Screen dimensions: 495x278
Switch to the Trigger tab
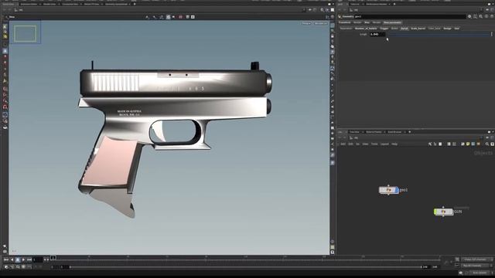pyautogui.click(x=384, y=29)
